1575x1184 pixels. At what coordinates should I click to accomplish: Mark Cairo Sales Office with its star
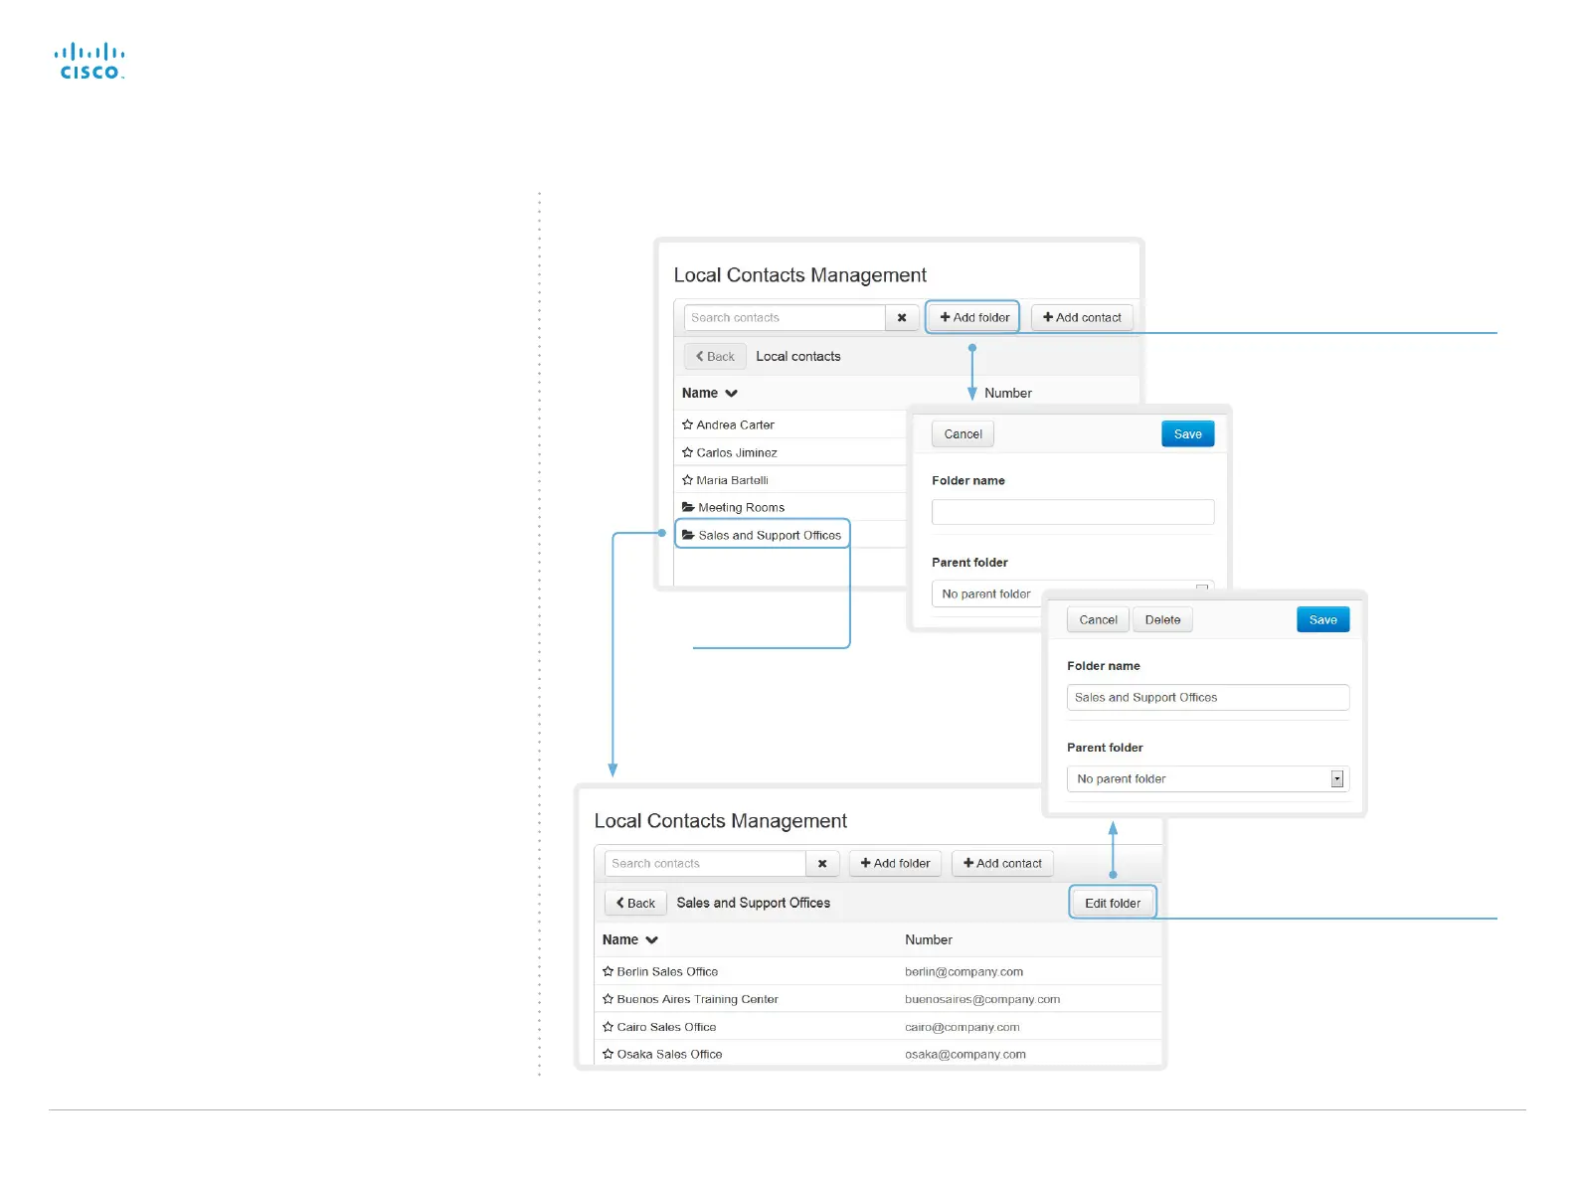pos(608,1027)
